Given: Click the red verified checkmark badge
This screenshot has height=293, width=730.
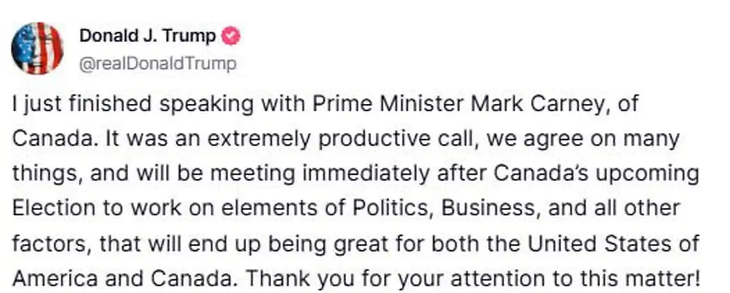Looking at the screenshot, I should [x=231, y=36].
